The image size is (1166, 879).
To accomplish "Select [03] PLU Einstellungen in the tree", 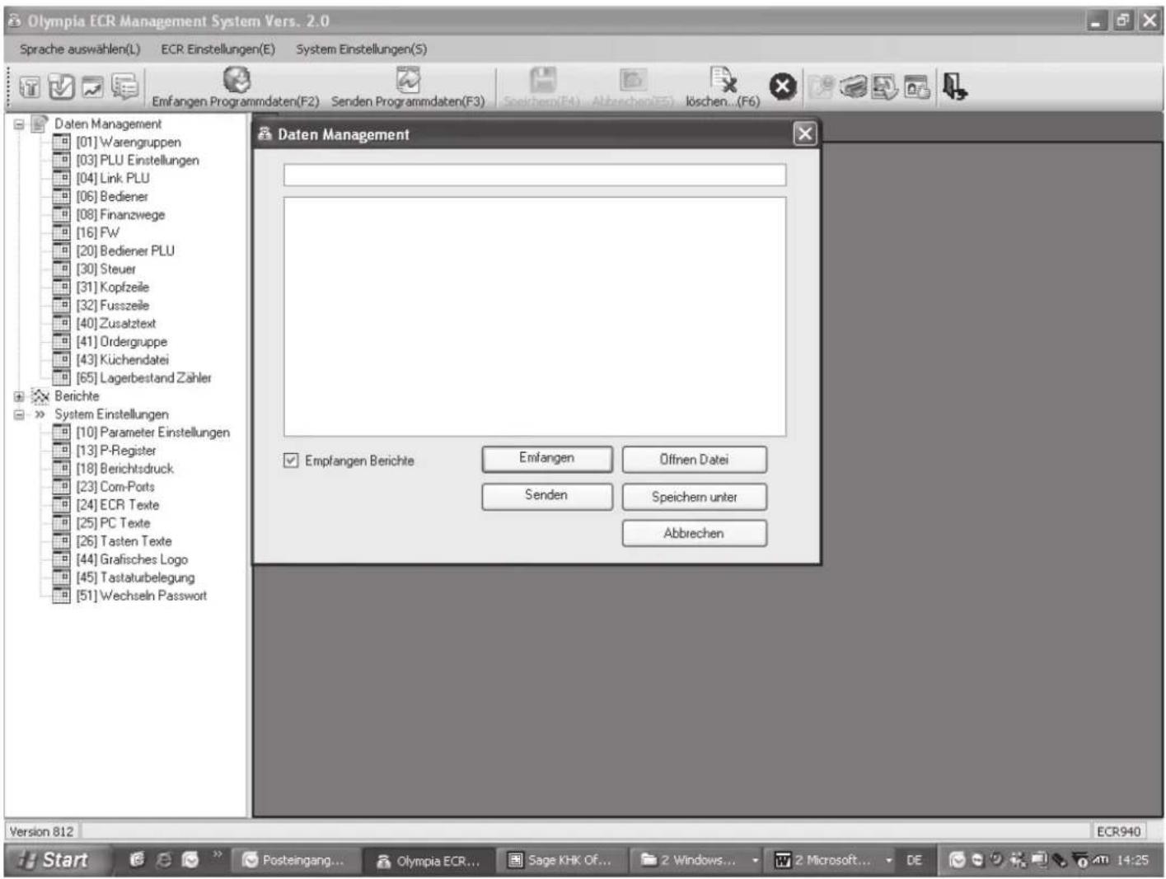I will coord(138,161).
